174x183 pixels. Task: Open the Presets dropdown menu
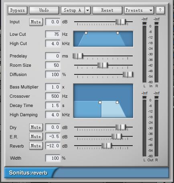pos(139,10)
